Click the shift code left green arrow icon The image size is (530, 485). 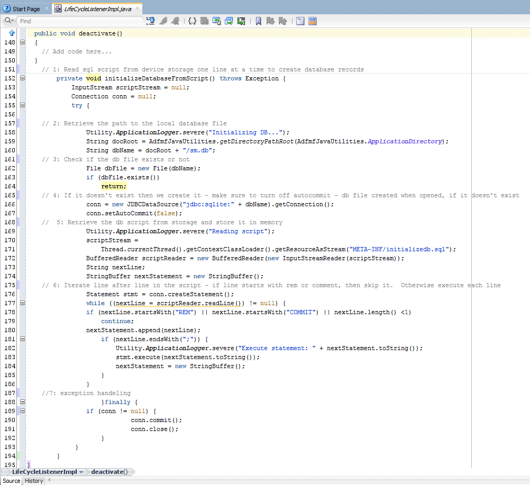click(216, 21)
